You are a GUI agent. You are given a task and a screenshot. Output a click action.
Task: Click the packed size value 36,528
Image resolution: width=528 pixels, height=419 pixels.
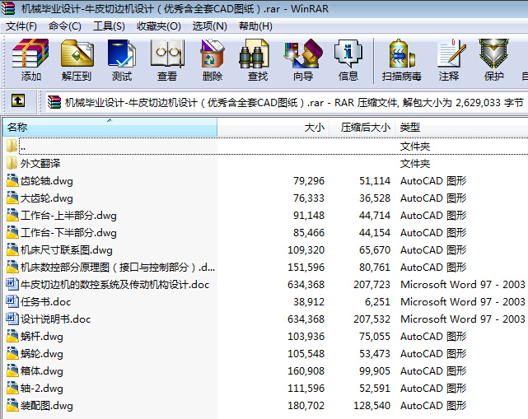point(375,198)
